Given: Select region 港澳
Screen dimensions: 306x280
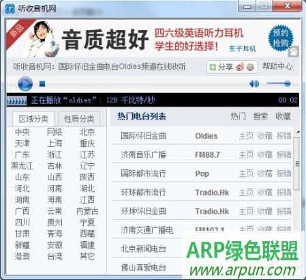Looking at the screenshot, I should coord(22,257).
